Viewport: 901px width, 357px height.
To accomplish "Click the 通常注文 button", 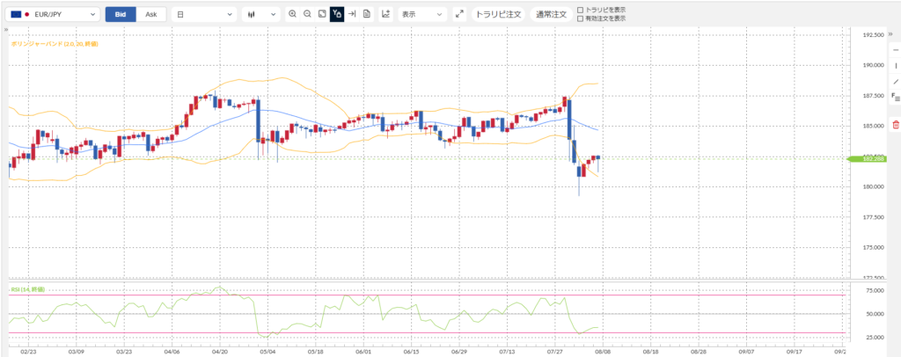I will pos(551,14).
